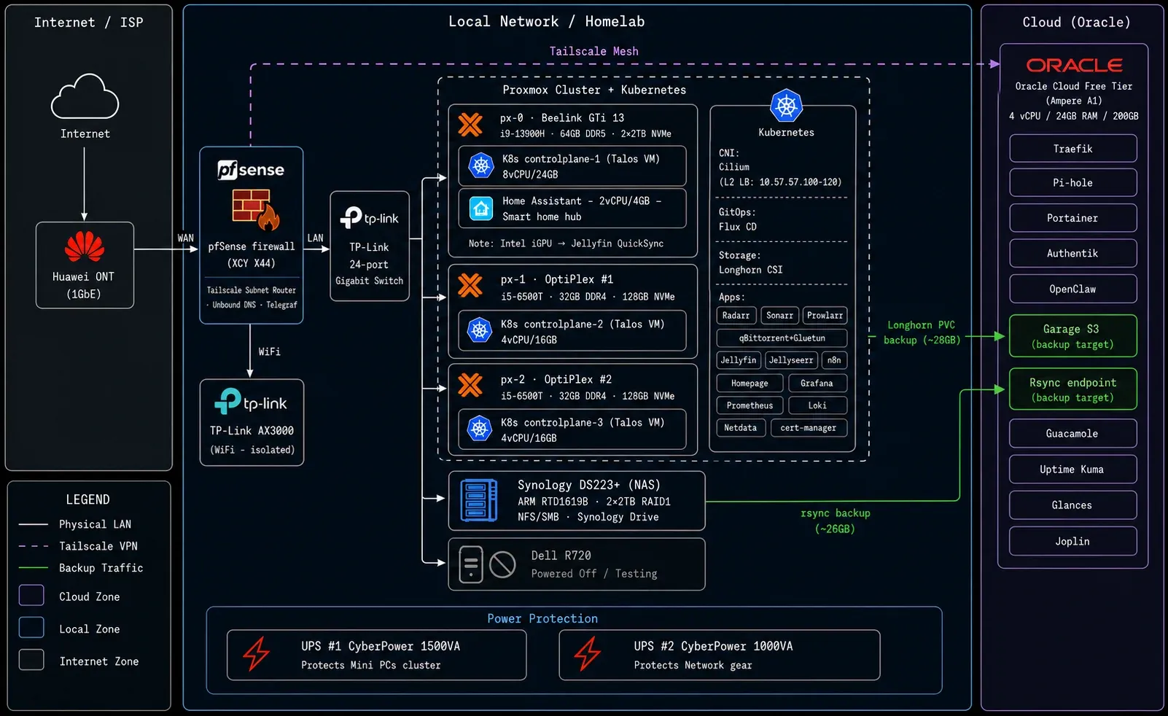Click the Internet cloud icon
The image size is (1168, 716).
pyautogui.click(x=85, y=96)
